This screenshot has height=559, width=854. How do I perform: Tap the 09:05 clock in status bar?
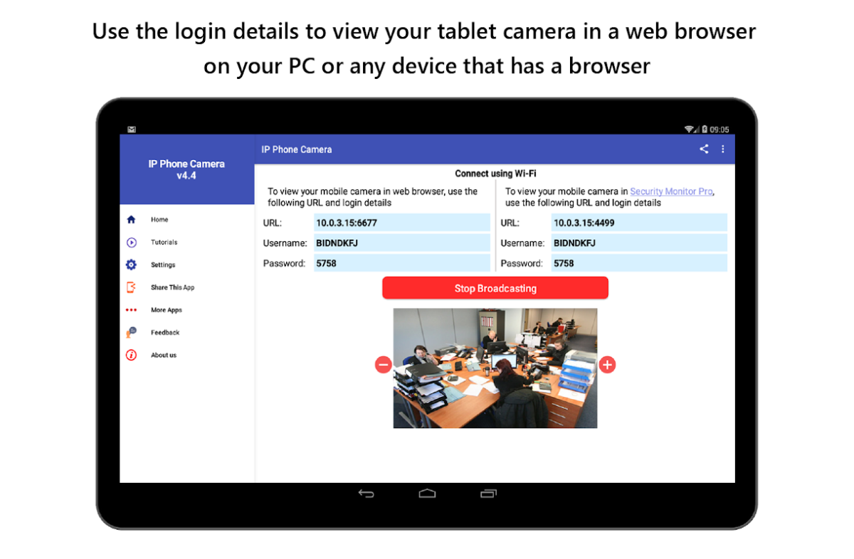(719, 129)
